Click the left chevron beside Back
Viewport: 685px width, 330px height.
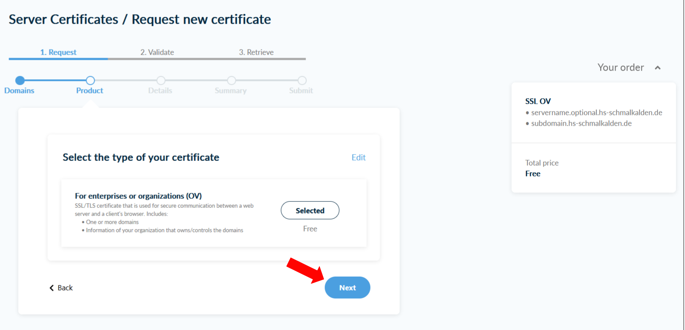tap(52, 288)
